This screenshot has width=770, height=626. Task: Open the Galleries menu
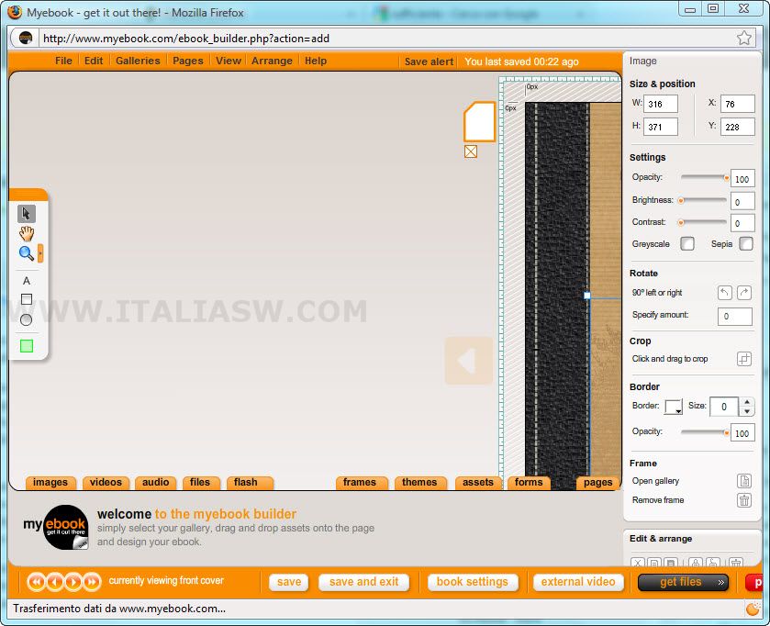[x=138, y=61]
